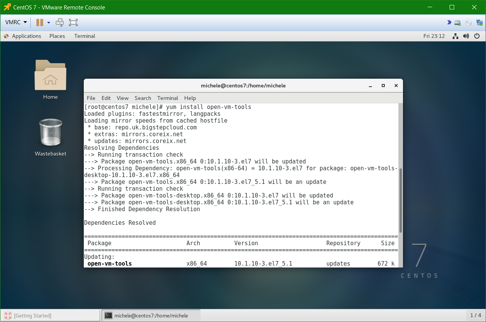Pause the virtual machine
This screenshot has height=322, width=486.
40,22
